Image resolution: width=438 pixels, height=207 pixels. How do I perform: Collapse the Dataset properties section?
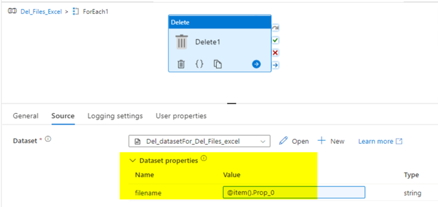pos(133,161)
